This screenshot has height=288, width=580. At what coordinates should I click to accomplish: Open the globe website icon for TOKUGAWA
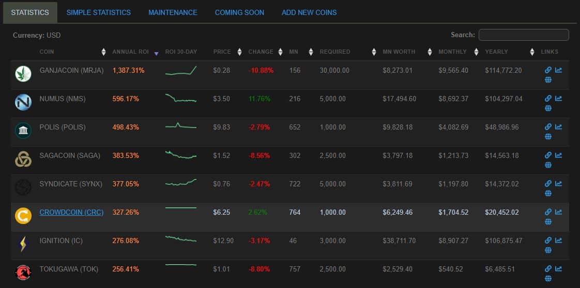[548, 278]
